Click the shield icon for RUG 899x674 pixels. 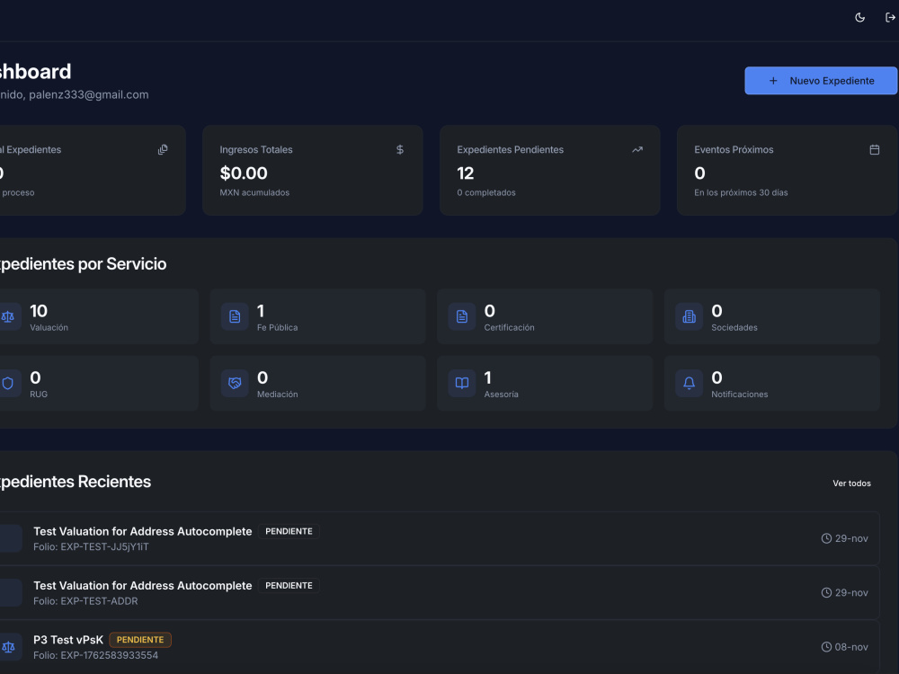8,384
